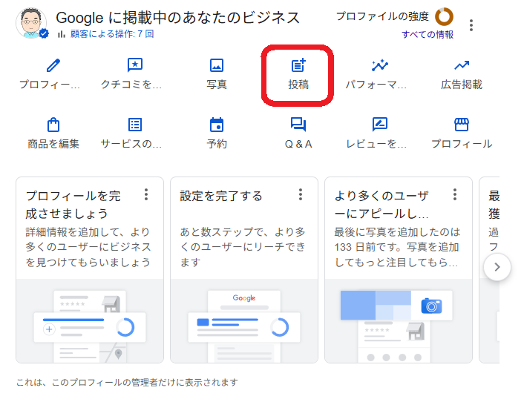Select the 広告掲載 label text
Image resolution: width=524 pixels, height=402 pixels.
[x=462, y=85]
